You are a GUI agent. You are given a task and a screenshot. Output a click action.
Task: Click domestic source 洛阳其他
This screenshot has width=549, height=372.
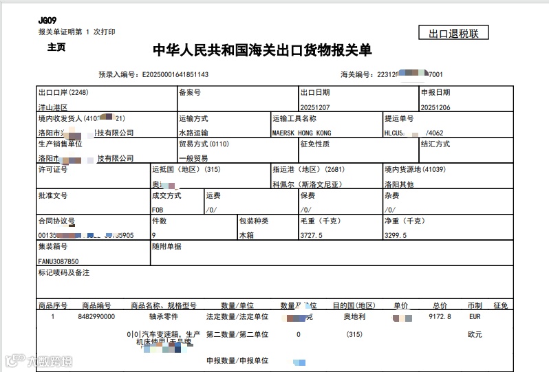click(x=399, y=184)
